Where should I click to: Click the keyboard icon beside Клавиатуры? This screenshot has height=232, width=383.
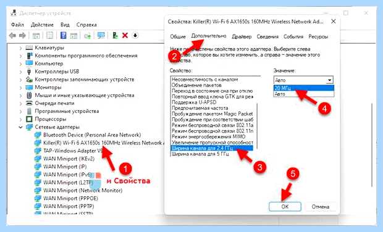coord(29,48)
